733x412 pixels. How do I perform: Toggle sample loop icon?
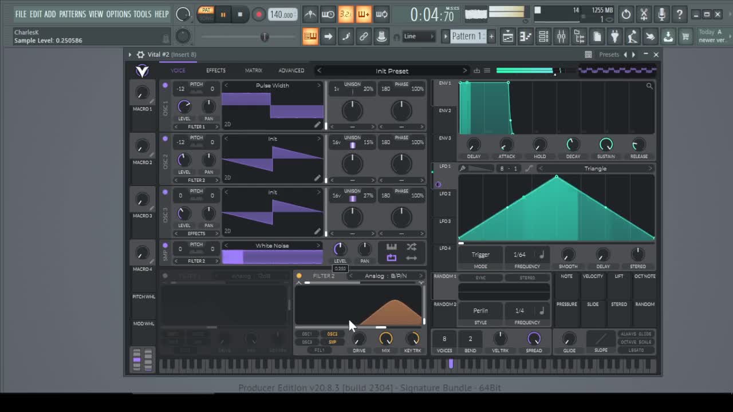point(392,258)
